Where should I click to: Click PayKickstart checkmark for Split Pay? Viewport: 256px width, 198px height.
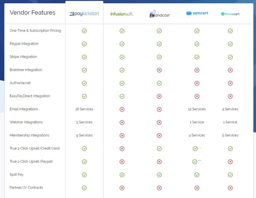click(84, 175)
